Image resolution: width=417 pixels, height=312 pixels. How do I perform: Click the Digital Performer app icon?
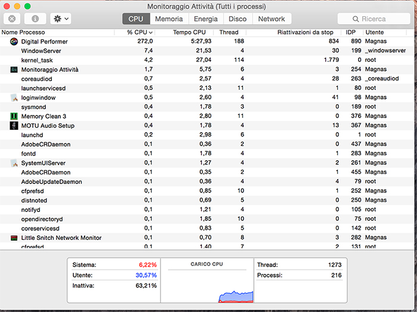click(14, 42)
